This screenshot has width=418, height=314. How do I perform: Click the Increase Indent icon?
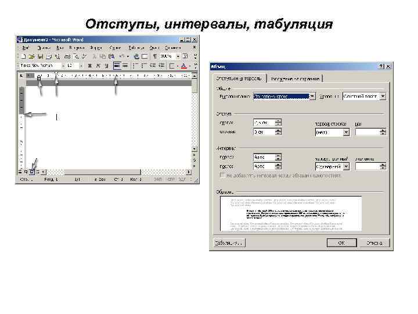[161, 66]
